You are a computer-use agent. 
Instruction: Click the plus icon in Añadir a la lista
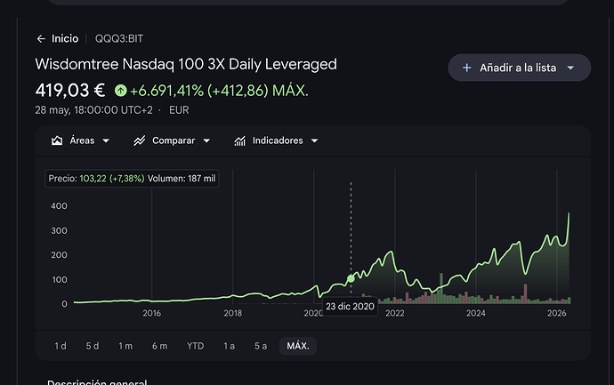[466, 68]
